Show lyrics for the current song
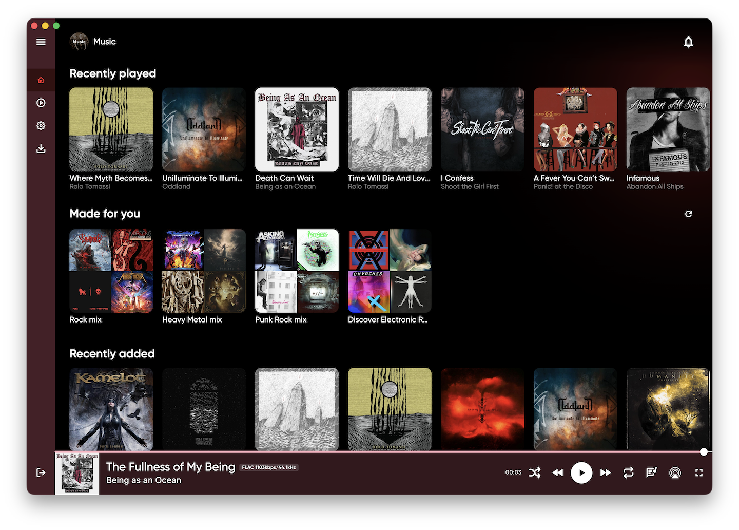 652,472
